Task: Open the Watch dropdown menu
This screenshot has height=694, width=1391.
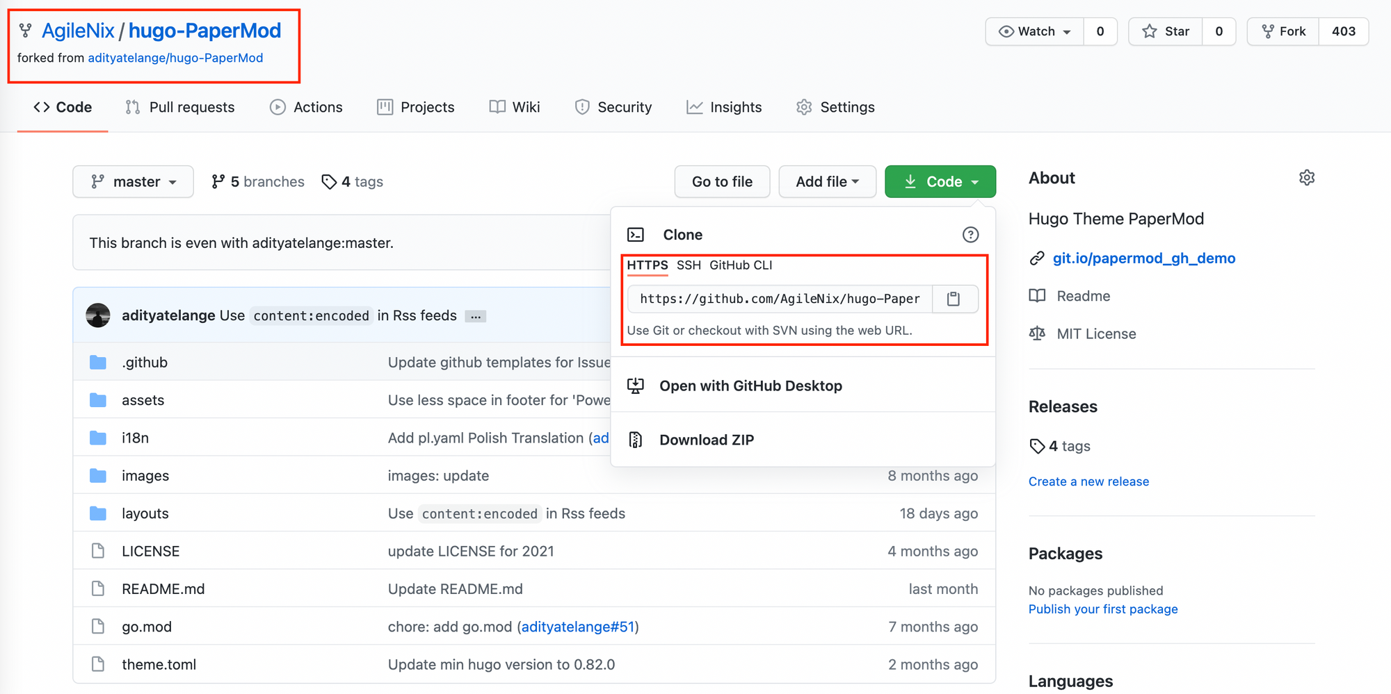Action: [1035, 31]
